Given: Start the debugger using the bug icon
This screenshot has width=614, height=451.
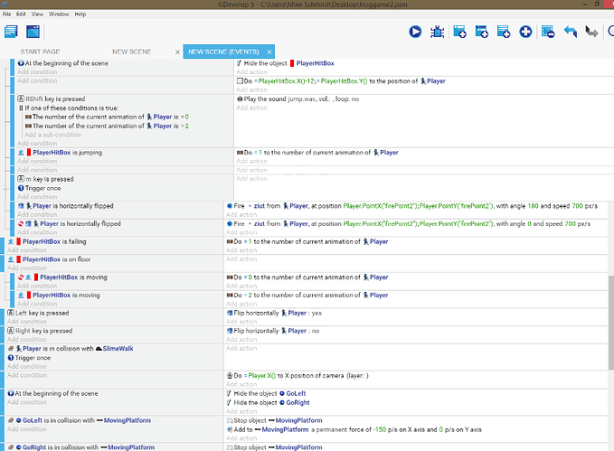Looking at the screenshot, I should 437,32.
